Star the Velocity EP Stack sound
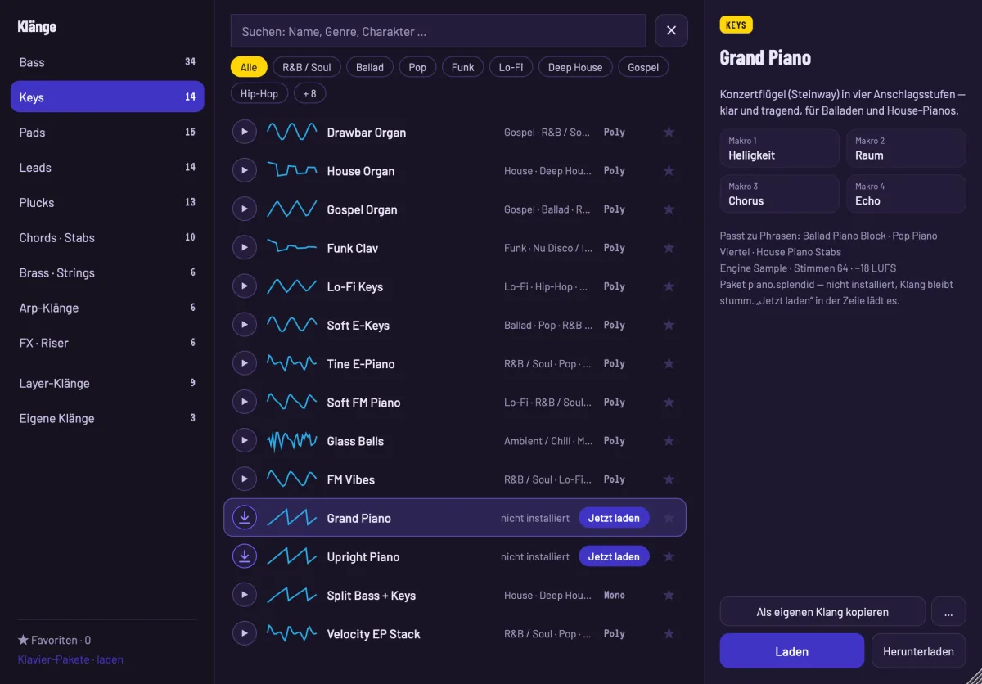The width and height of the screenshot is (982, 684). point(669,633)
